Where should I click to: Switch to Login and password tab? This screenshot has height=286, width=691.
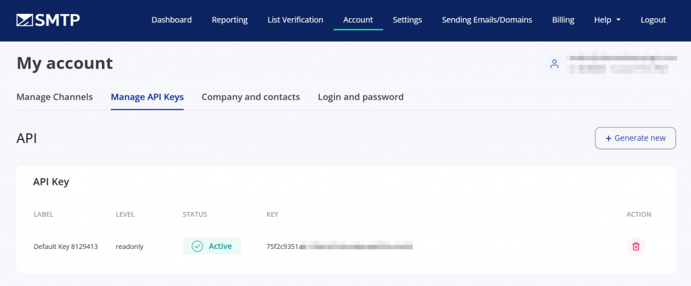[360, 97]
